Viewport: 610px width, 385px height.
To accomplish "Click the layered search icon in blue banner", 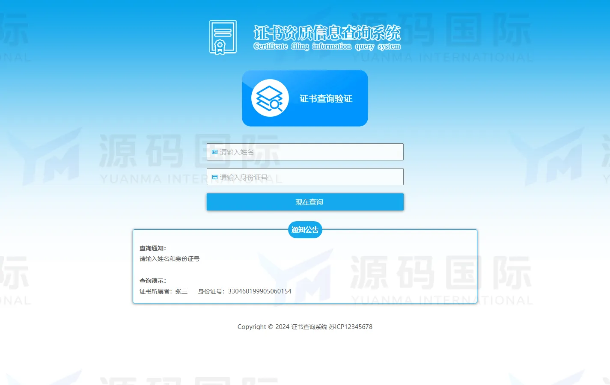I will [270, 98].
